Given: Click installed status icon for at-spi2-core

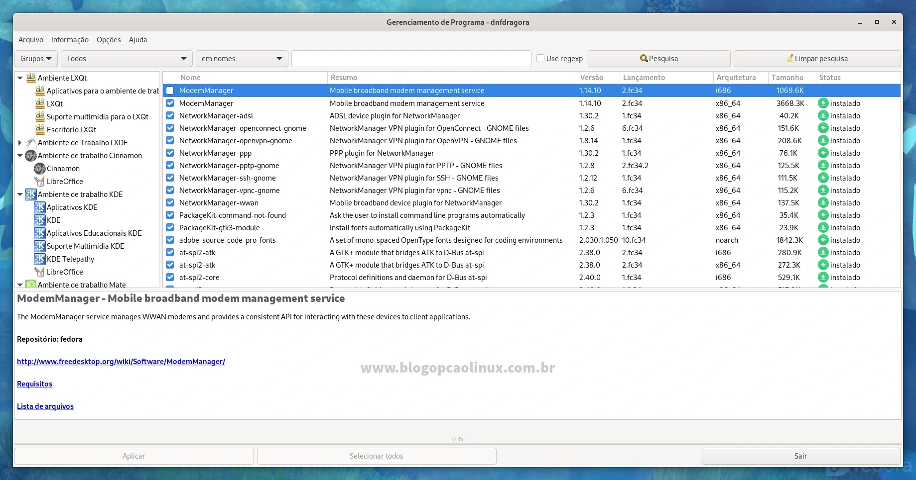Looking at the screenshot, I should pyautogui.click(x=823, y=277).
